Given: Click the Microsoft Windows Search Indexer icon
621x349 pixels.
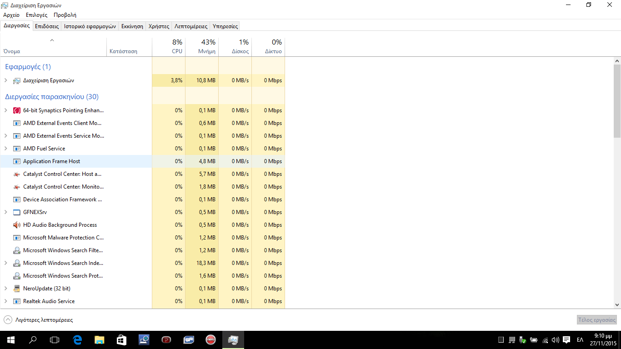Looking at the screenshot, I should pyautogui.click(x=17, y=263).
